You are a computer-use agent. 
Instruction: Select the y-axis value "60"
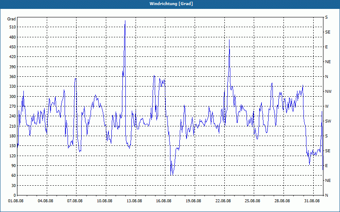pos(14,176)
